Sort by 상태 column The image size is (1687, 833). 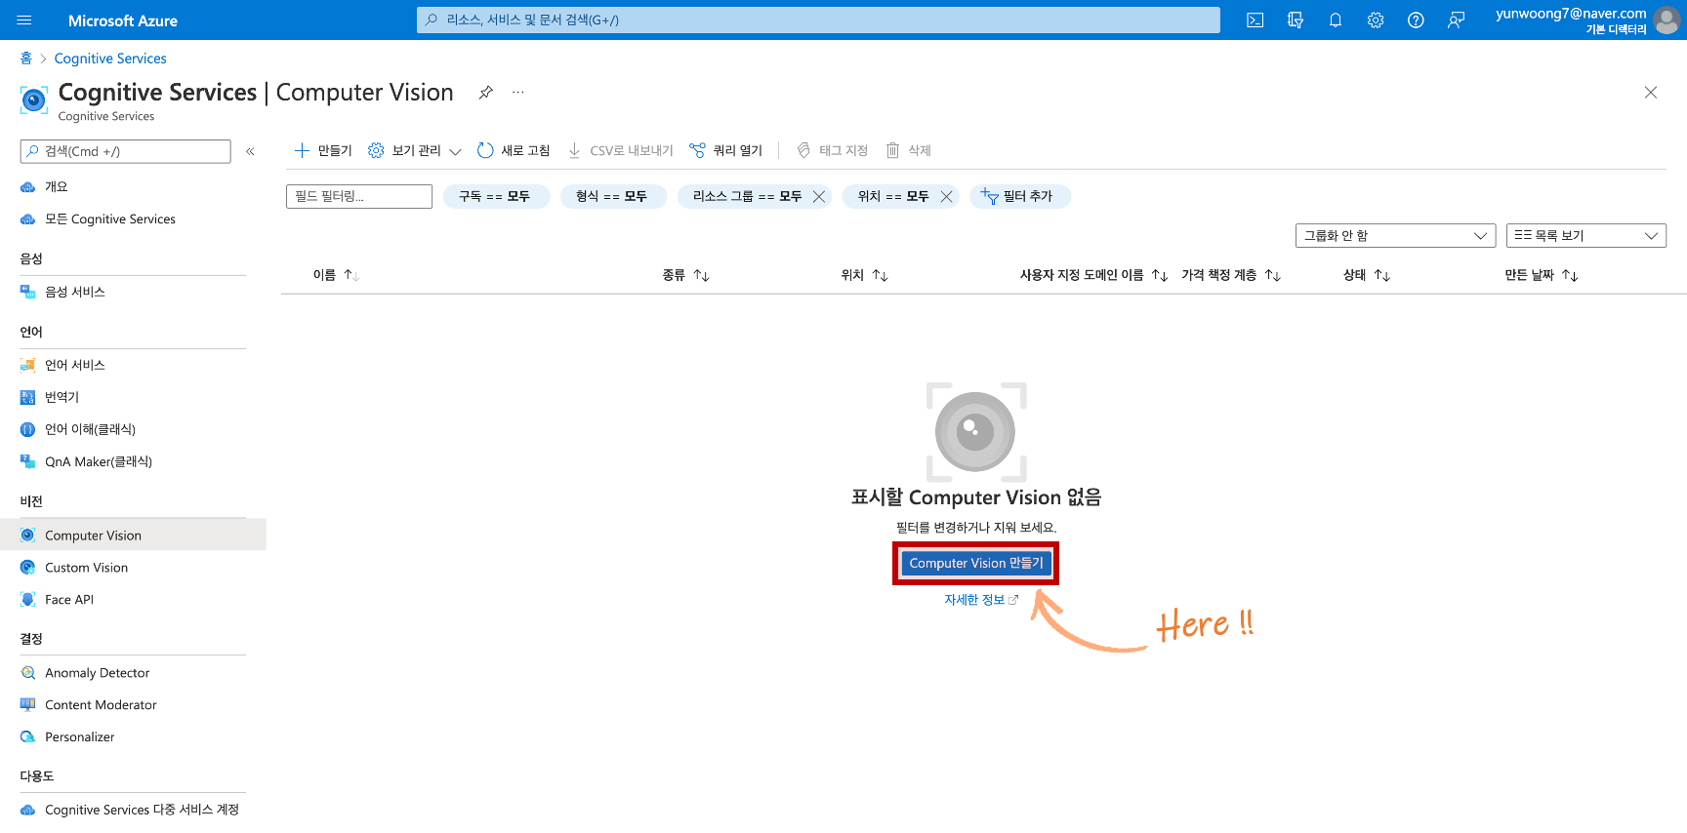pyautogui.click(x=1367, y=275)
